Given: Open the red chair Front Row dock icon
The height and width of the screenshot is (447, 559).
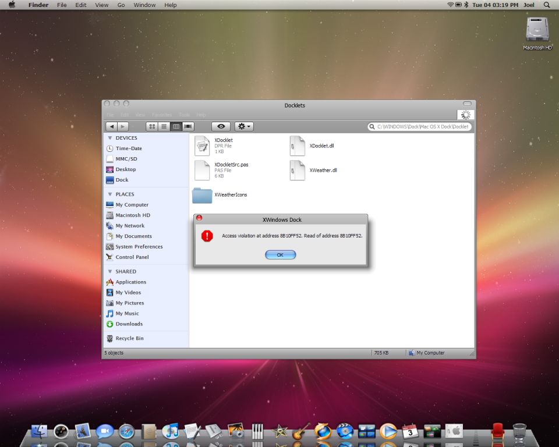Looking at the screenshot, I should 497,431.
